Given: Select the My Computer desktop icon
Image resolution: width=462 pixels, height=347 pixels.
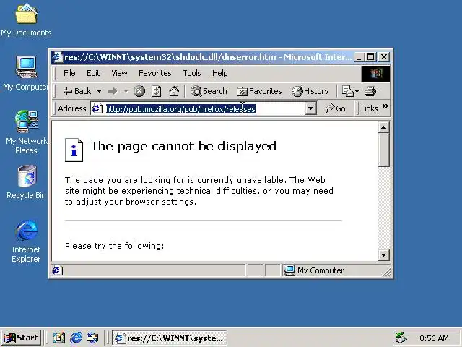Looking at the screenshot, I should pyautogui.click(x=26, y=73).
